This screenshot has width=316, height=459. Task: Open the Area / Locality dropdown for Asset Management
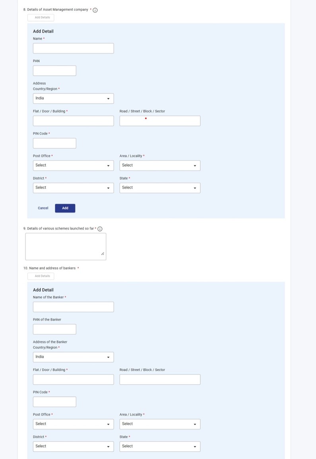point(160,165)
